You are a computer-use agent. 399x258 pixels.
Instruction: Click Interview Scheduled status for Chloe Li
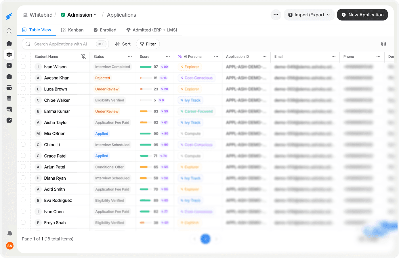[112, 145]
